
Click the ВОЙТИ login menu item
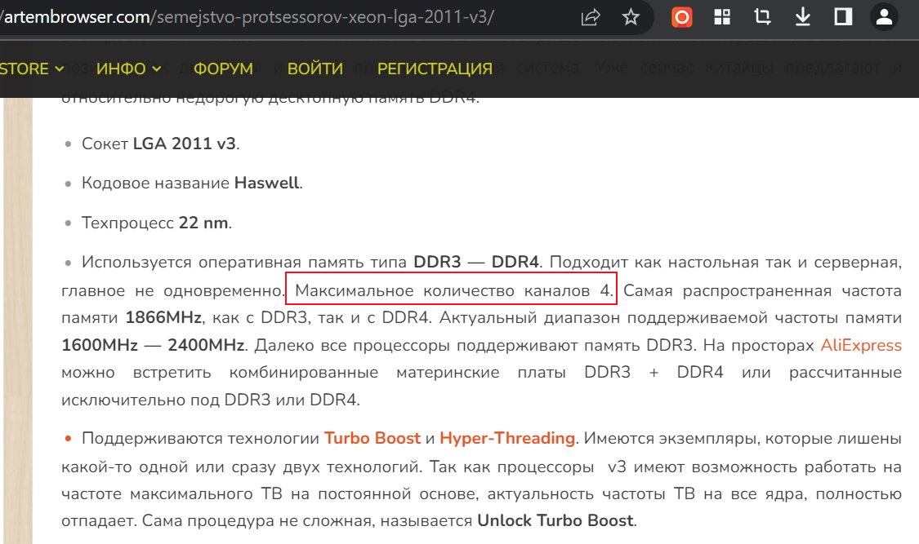(315, 69)
